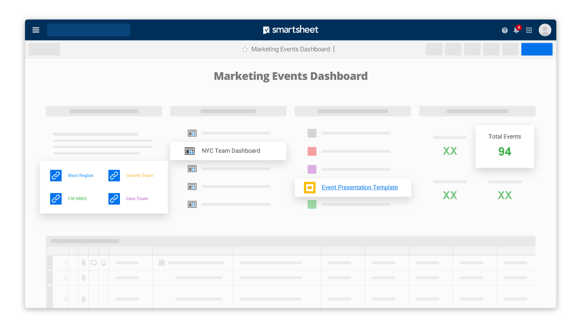View notifications via the bell icon
Image resolution: width=581 pixels, height=327 pixels.
point(517,30)
